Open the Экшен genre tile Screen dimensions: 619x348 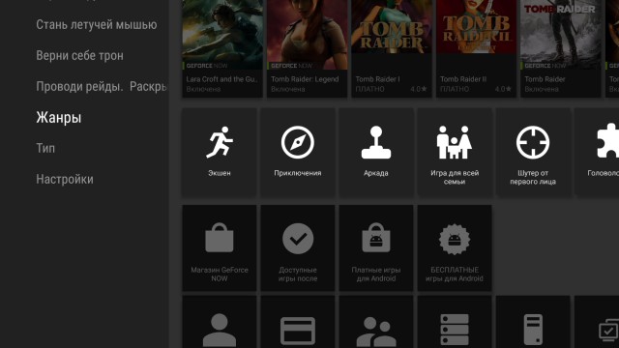(x=220, y=152)
